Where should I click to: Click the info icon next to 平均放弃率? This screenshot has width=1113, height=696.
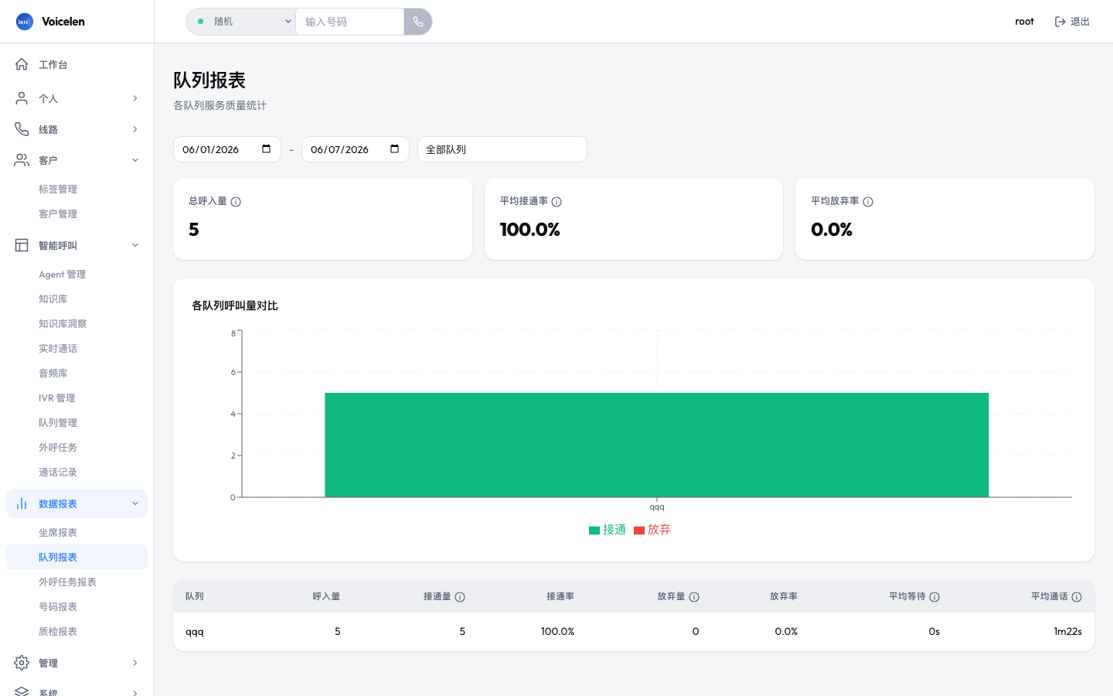(x=868, y=202)
